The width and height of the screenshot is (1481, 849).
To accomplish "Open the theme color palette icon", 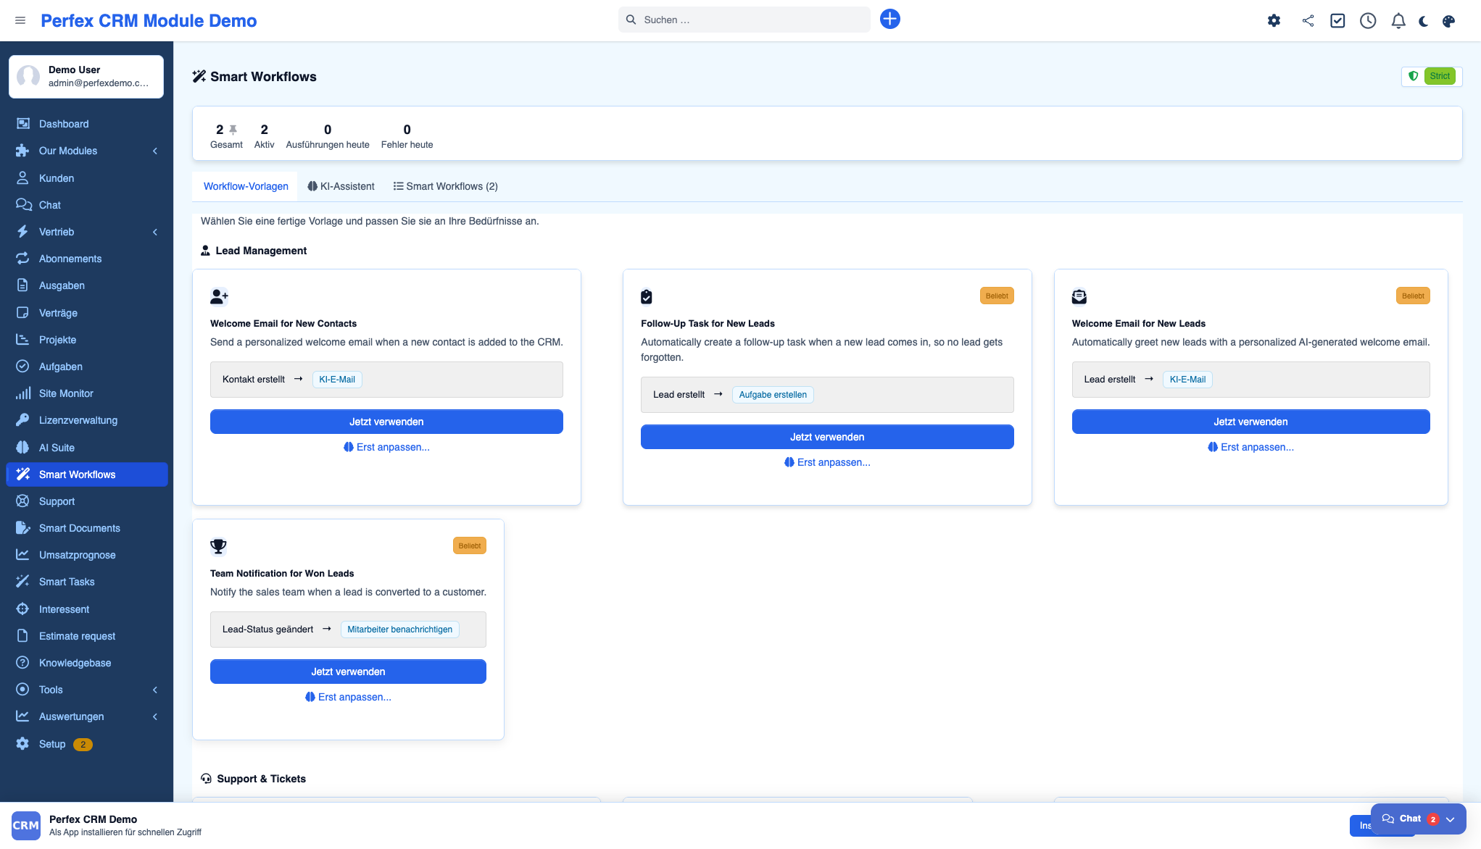I will coord(1448,21).
